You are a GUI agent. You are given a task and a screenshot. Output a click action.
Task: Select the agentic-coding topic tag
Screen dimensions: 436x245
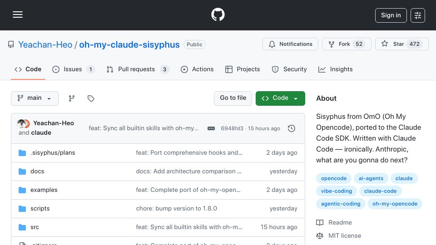[x=341, y=204]
